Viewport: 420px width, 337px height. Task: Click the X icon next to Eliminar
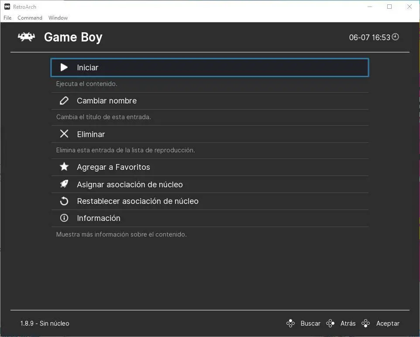click(x=64, y=134)
